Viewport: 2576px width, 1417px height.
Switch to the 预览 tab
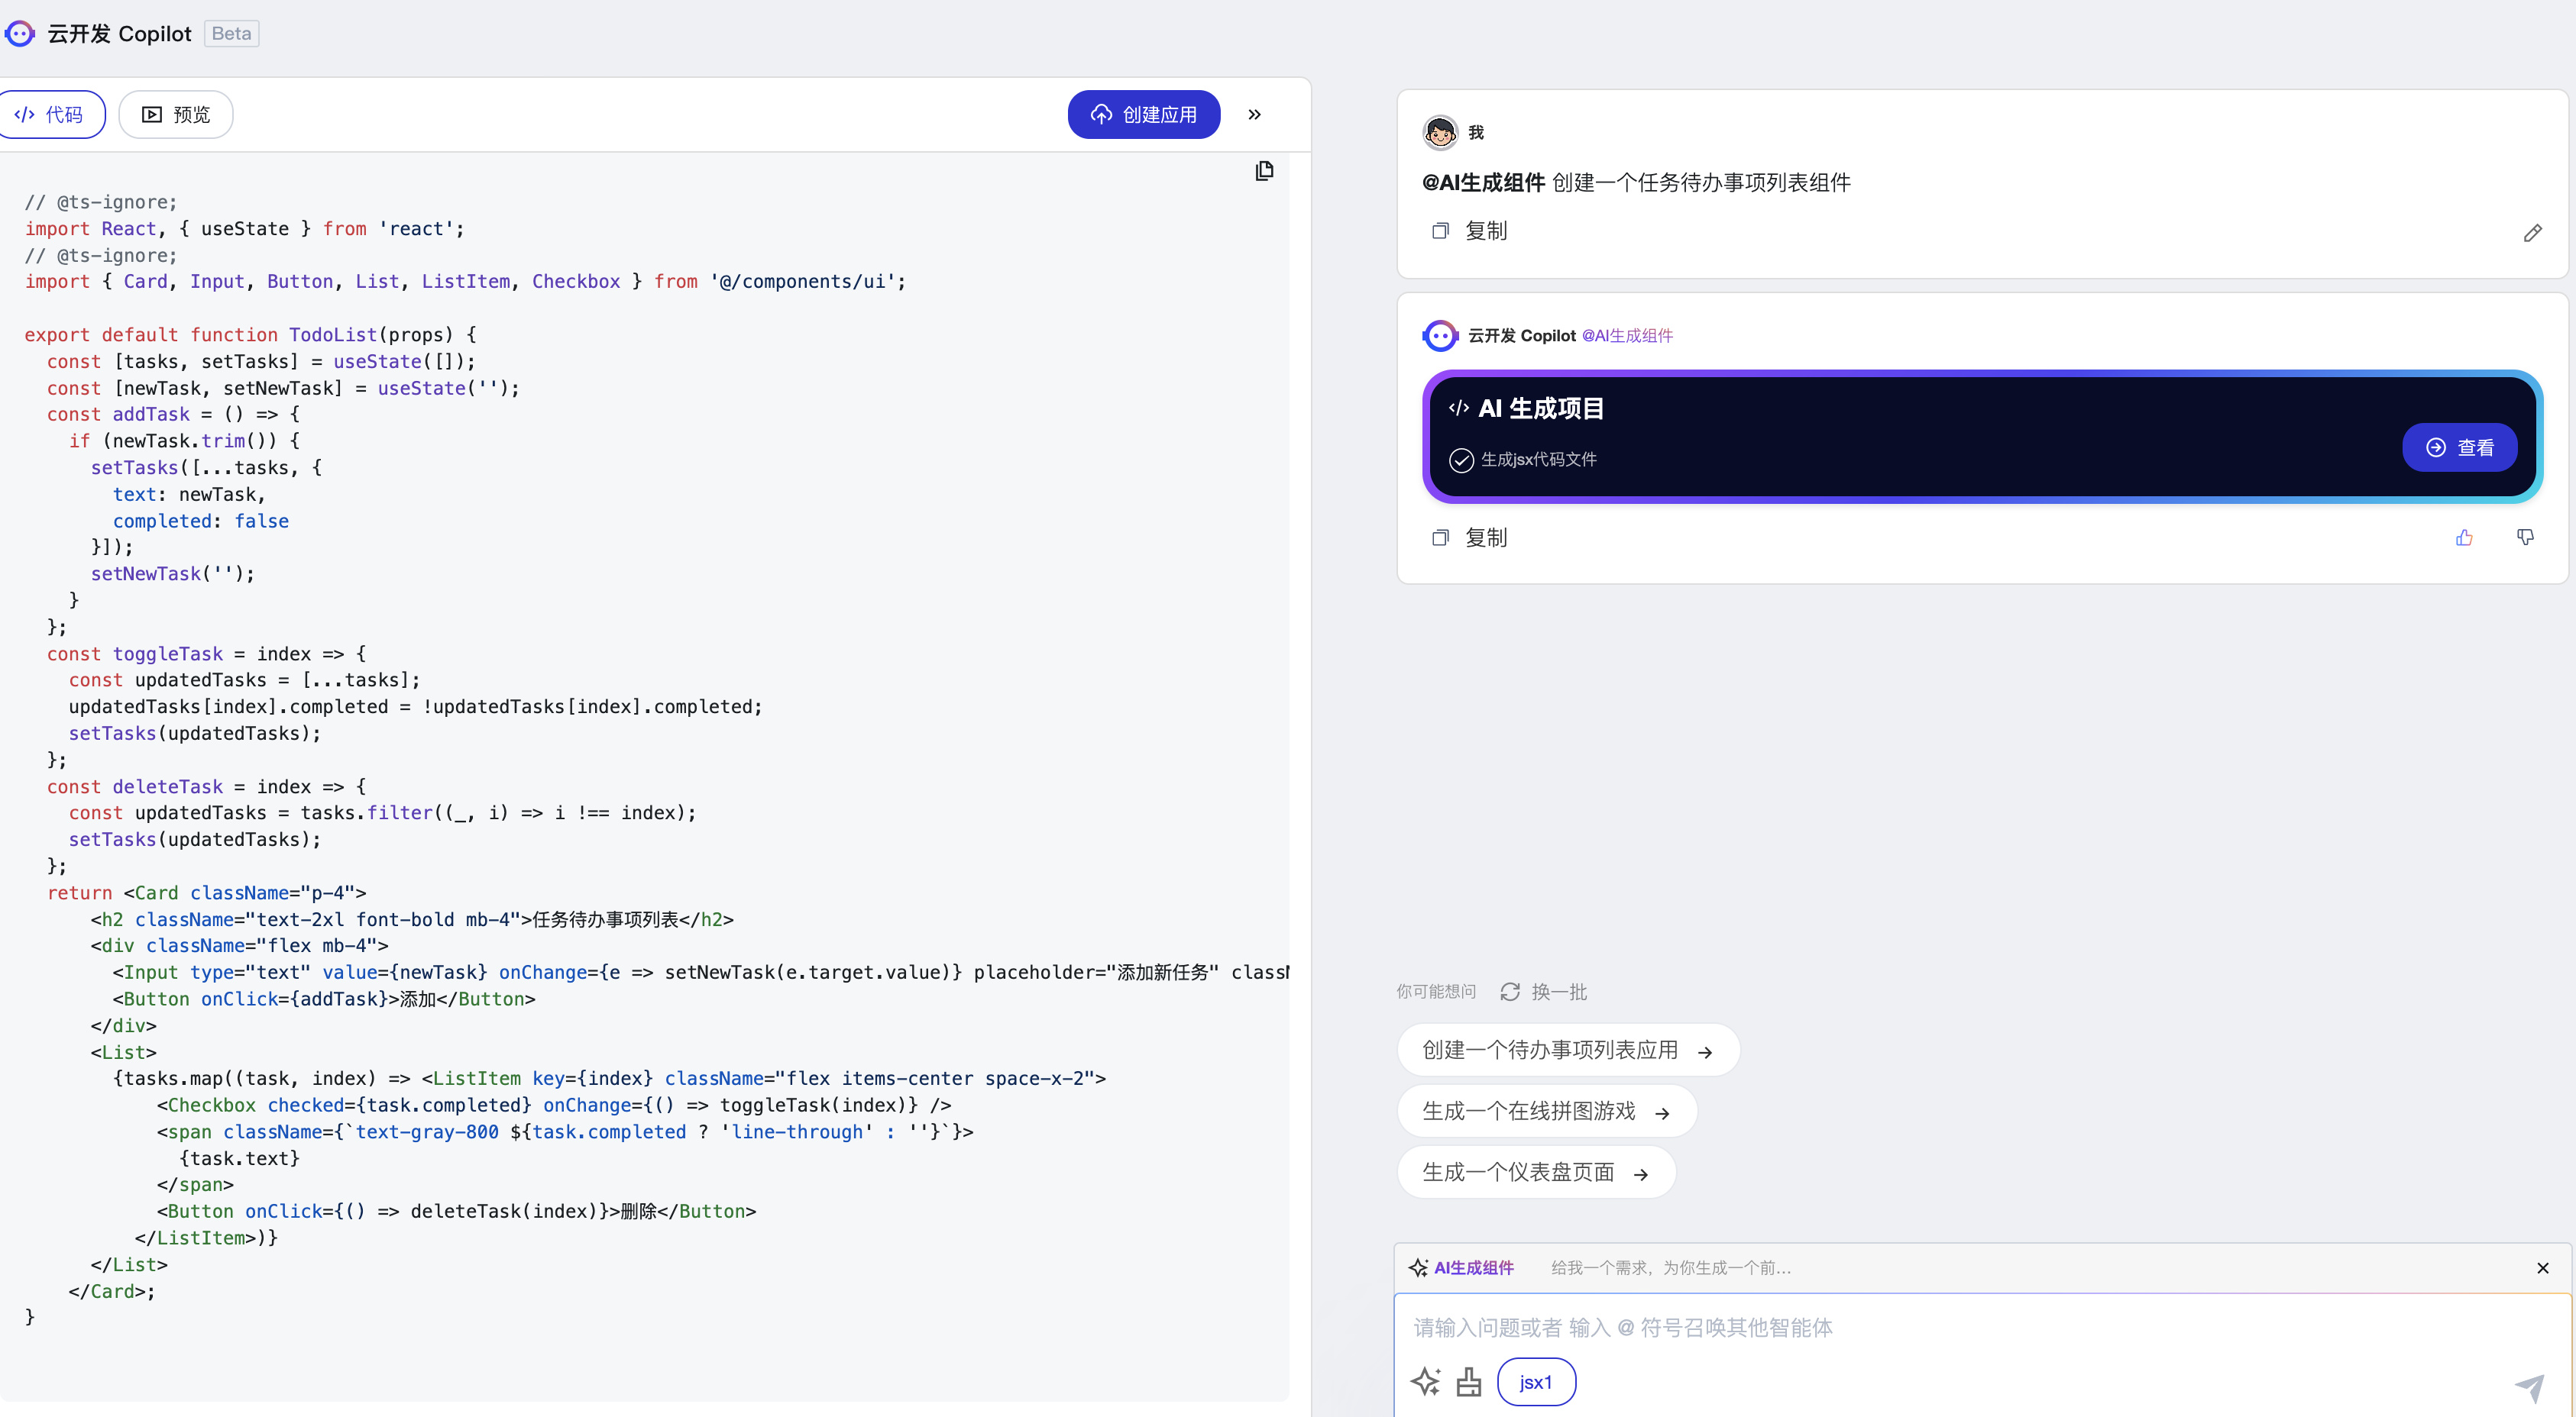coord(176,115)
